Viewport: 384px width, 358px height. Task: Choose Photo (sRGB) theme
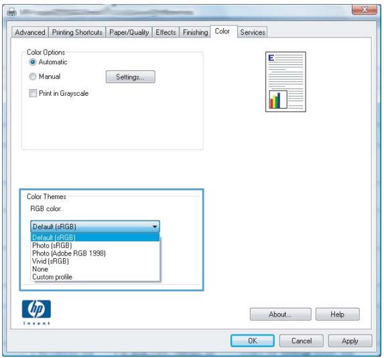[95, 245]
